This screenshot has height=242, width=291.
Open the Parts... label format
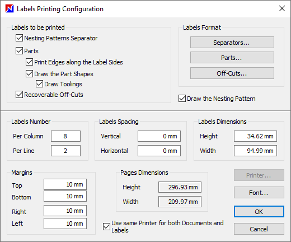pyautogui.click(x=232, y=58)
